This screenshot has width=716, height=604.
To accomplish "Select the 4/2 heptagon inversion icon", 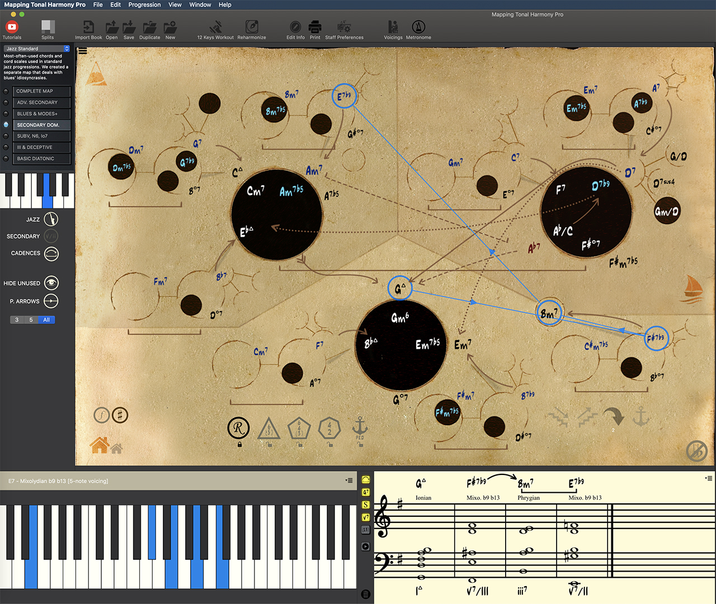I will click(x=329, y=429).
